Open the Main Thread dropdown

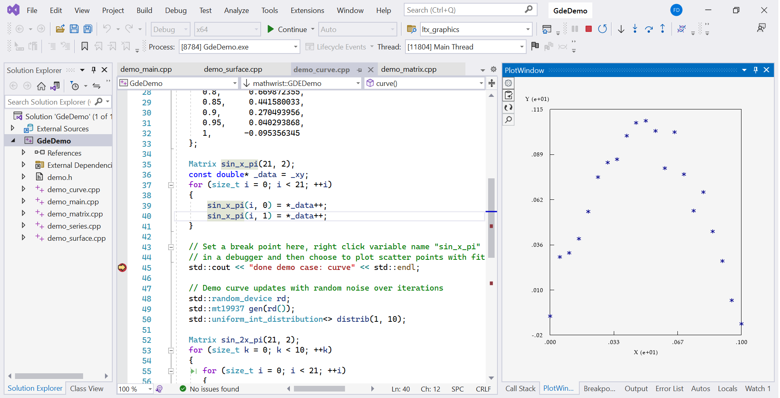pyautogui.click(x=522, y=47)
